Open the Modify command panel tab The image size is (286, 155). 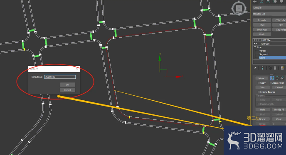click(x=261, y=2)
